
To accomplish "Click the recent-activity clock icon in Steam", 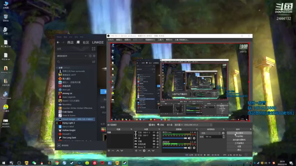I will [90, 56].
